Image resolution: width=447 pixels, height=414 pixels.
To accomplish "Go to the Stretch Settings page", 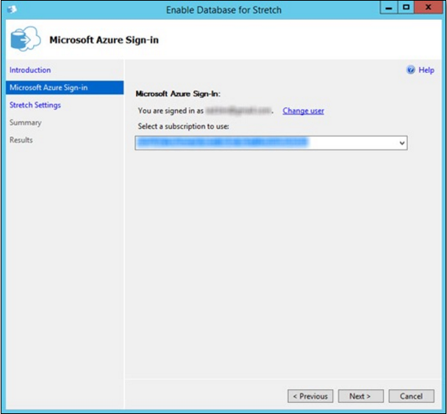I will click(x=35, y=105).
